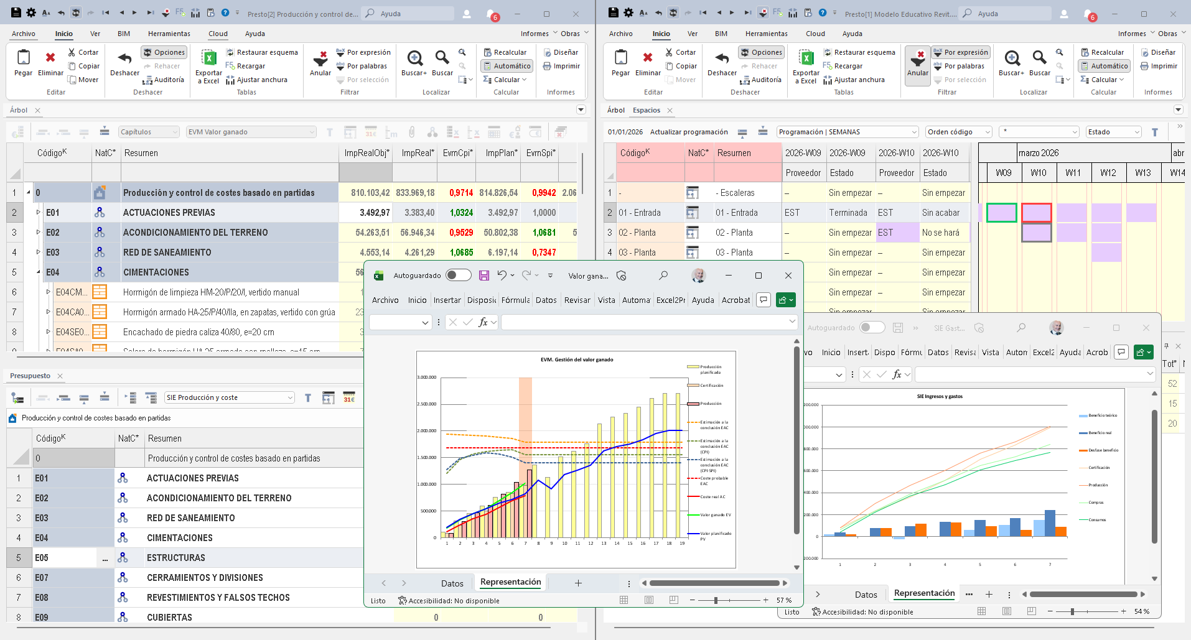Add new sheet in Valor ganado Excel
1191x640 pixels.
pyautogui.click(x=578, y=583)
